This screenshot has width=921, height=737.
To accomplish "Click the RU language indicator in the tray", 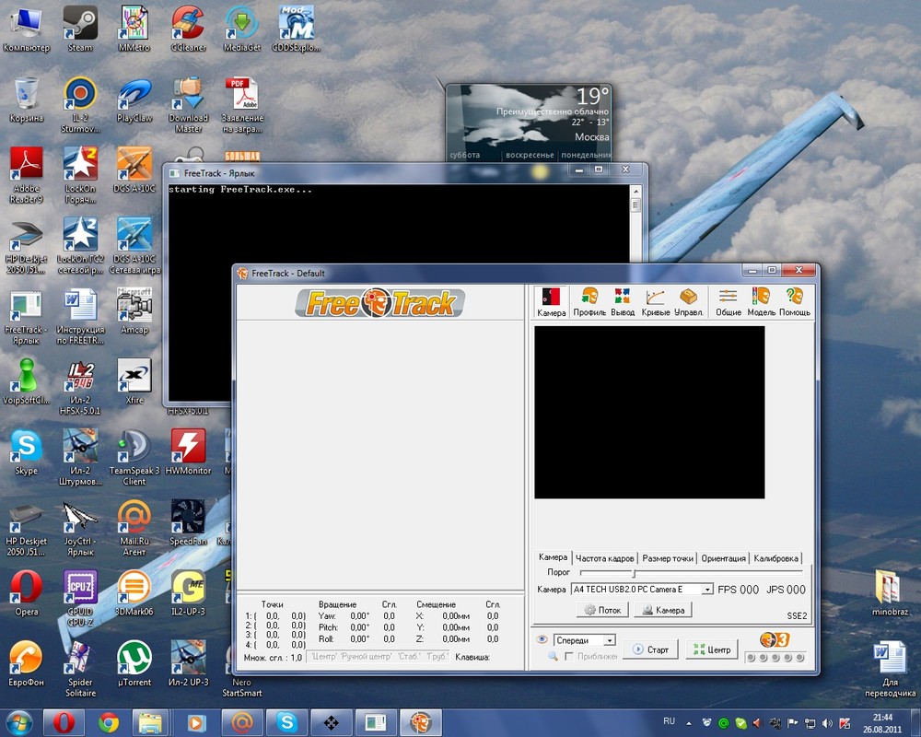I will pos(670,721).
